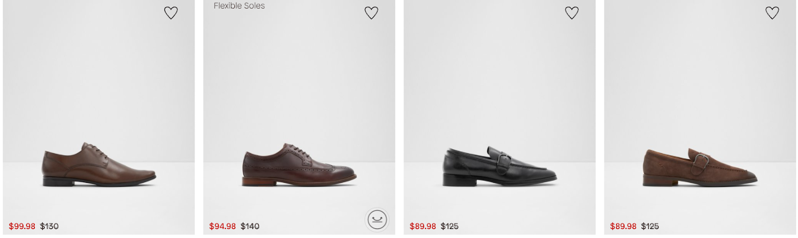Click the $94.98 sale price
The image size is (798, 238).
click(222, 227)
